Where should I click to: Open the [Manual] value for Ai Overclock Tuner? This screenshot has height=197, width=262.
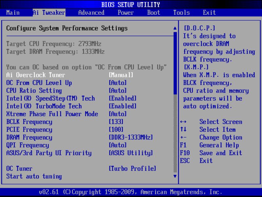pos(121,75)
